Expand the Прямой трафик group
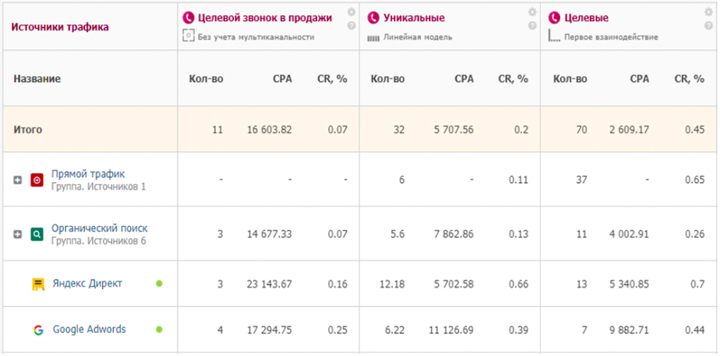The height and width of the screenshot is (356, 720). pos(17,180)
